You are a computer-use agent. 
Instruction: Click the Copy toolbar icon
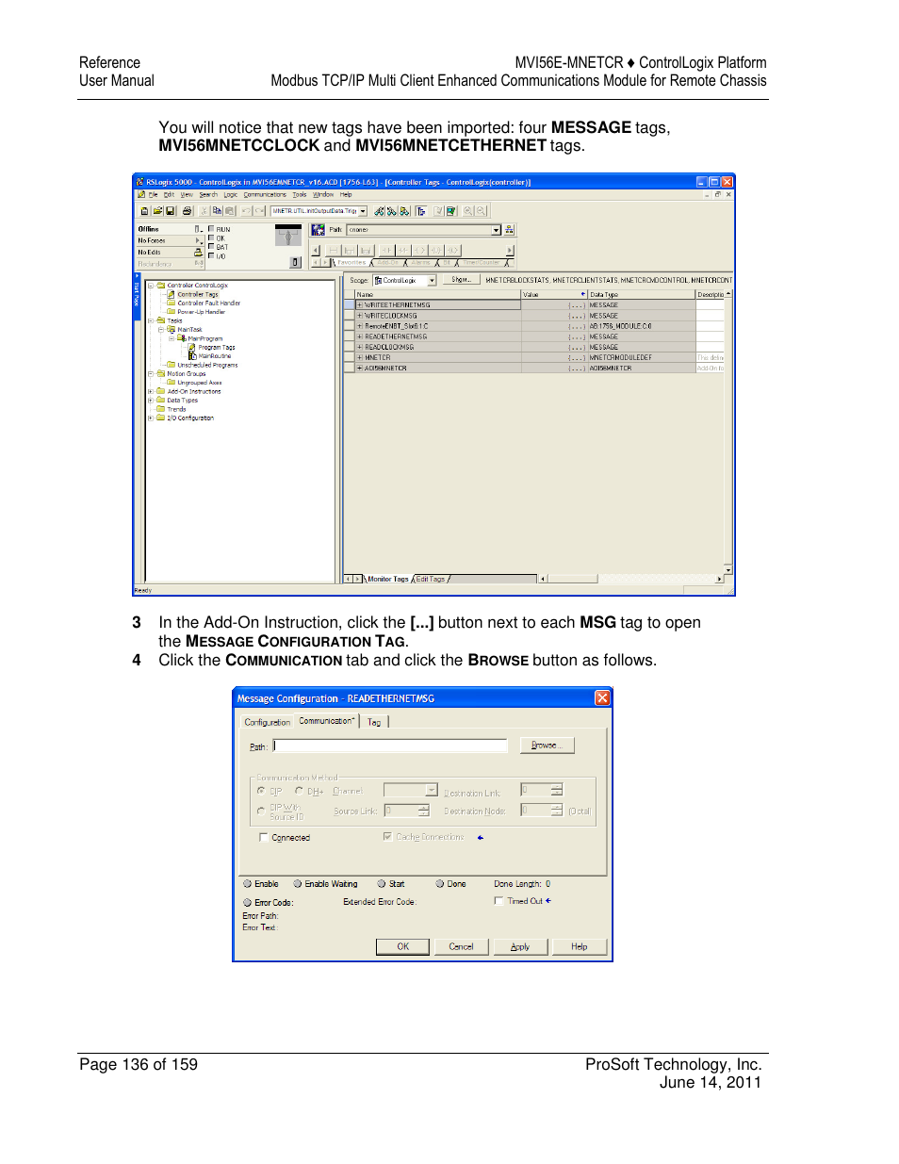coord(217,211)
